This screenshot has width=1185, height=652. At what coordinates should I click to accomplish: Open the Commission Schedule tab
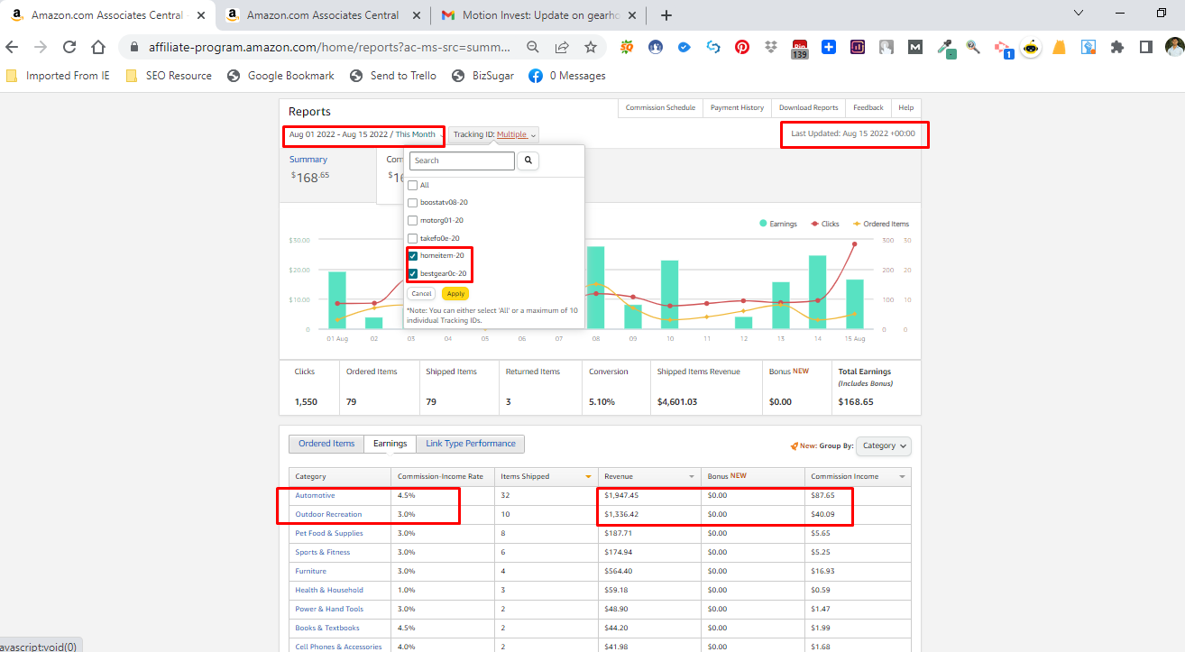pos(660,107)
